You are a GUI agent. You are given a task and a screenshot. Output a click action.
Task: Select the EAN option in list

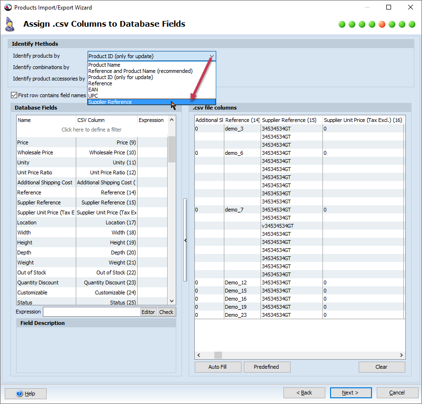(x=93, y=90)
